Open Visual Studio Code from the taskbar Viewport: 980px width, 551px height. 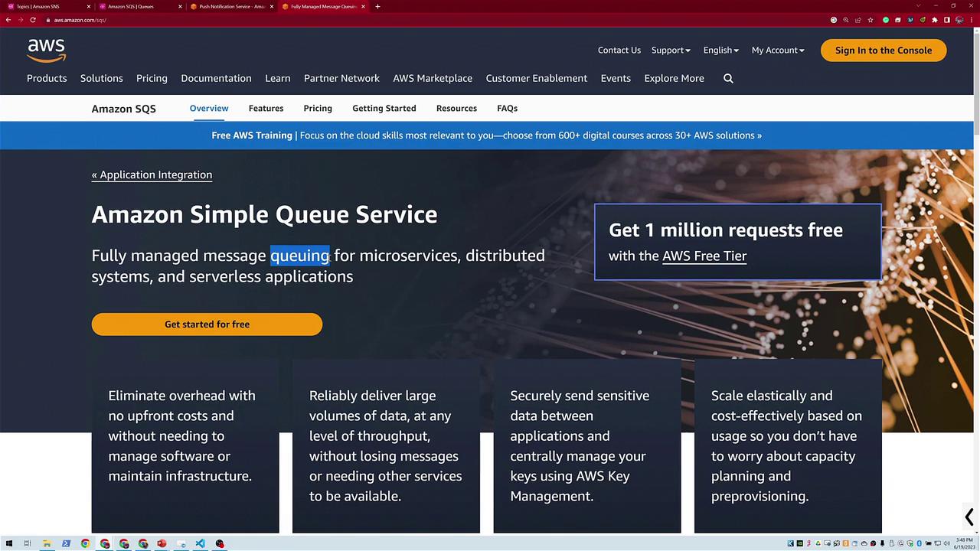[200, 543]
